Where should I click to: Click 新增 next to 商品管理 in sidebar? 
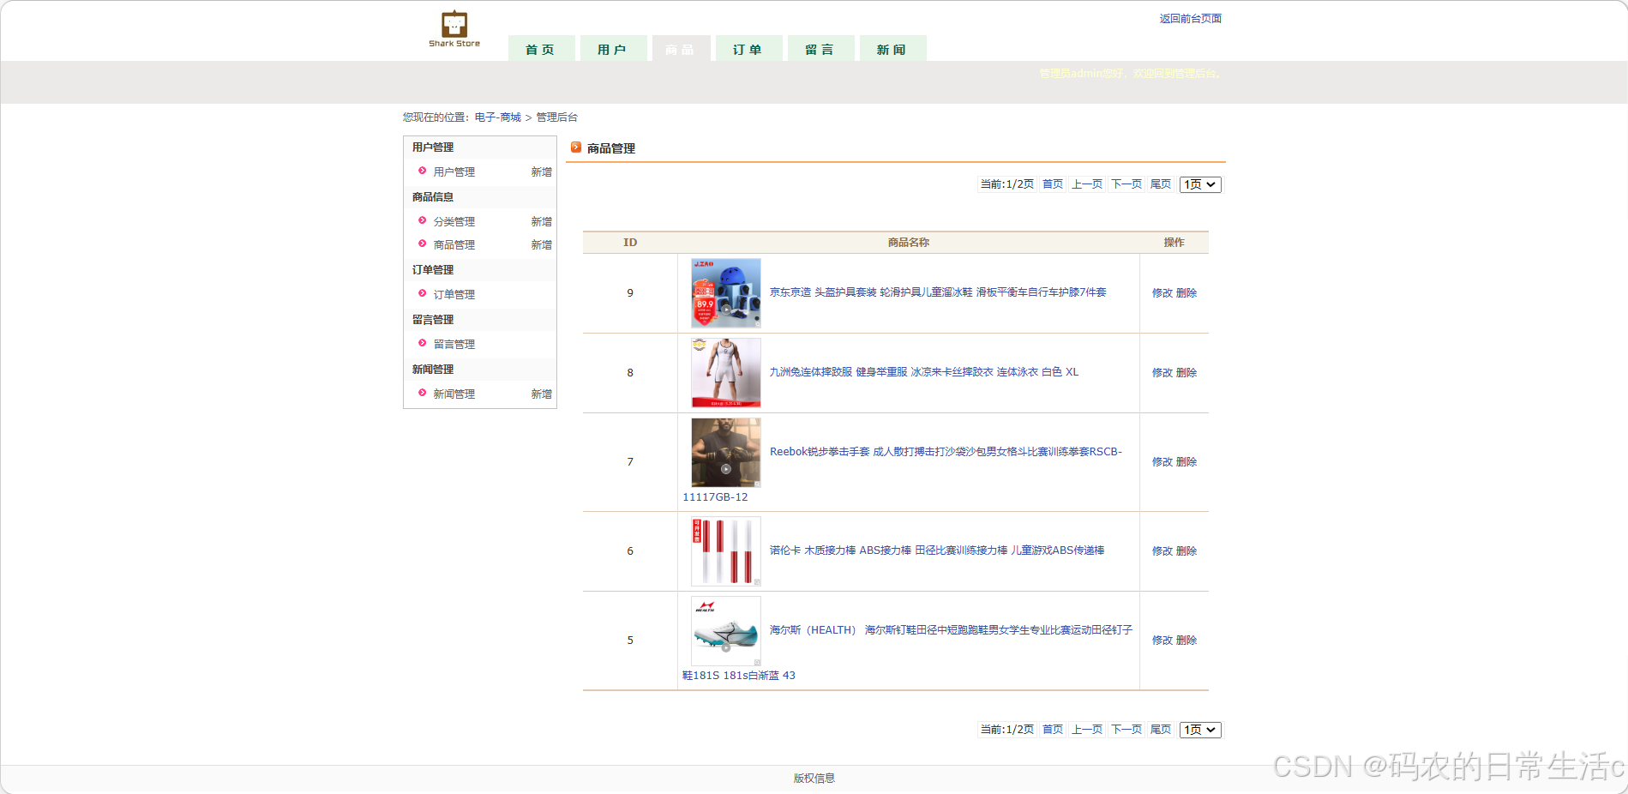point(541,244)
